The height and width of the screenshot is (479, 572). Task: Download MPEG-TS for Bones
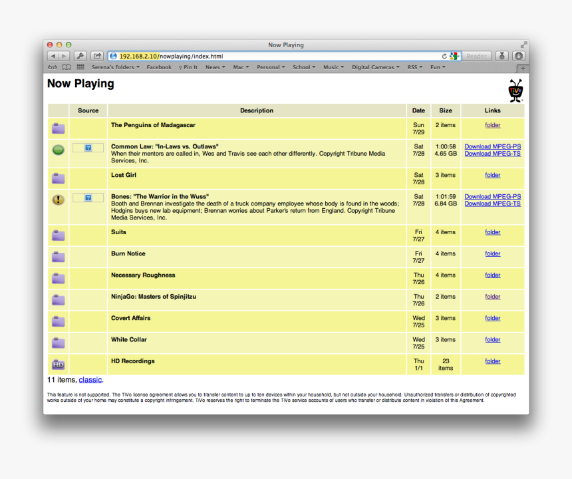pyautogui.click(x=492, y=204)
